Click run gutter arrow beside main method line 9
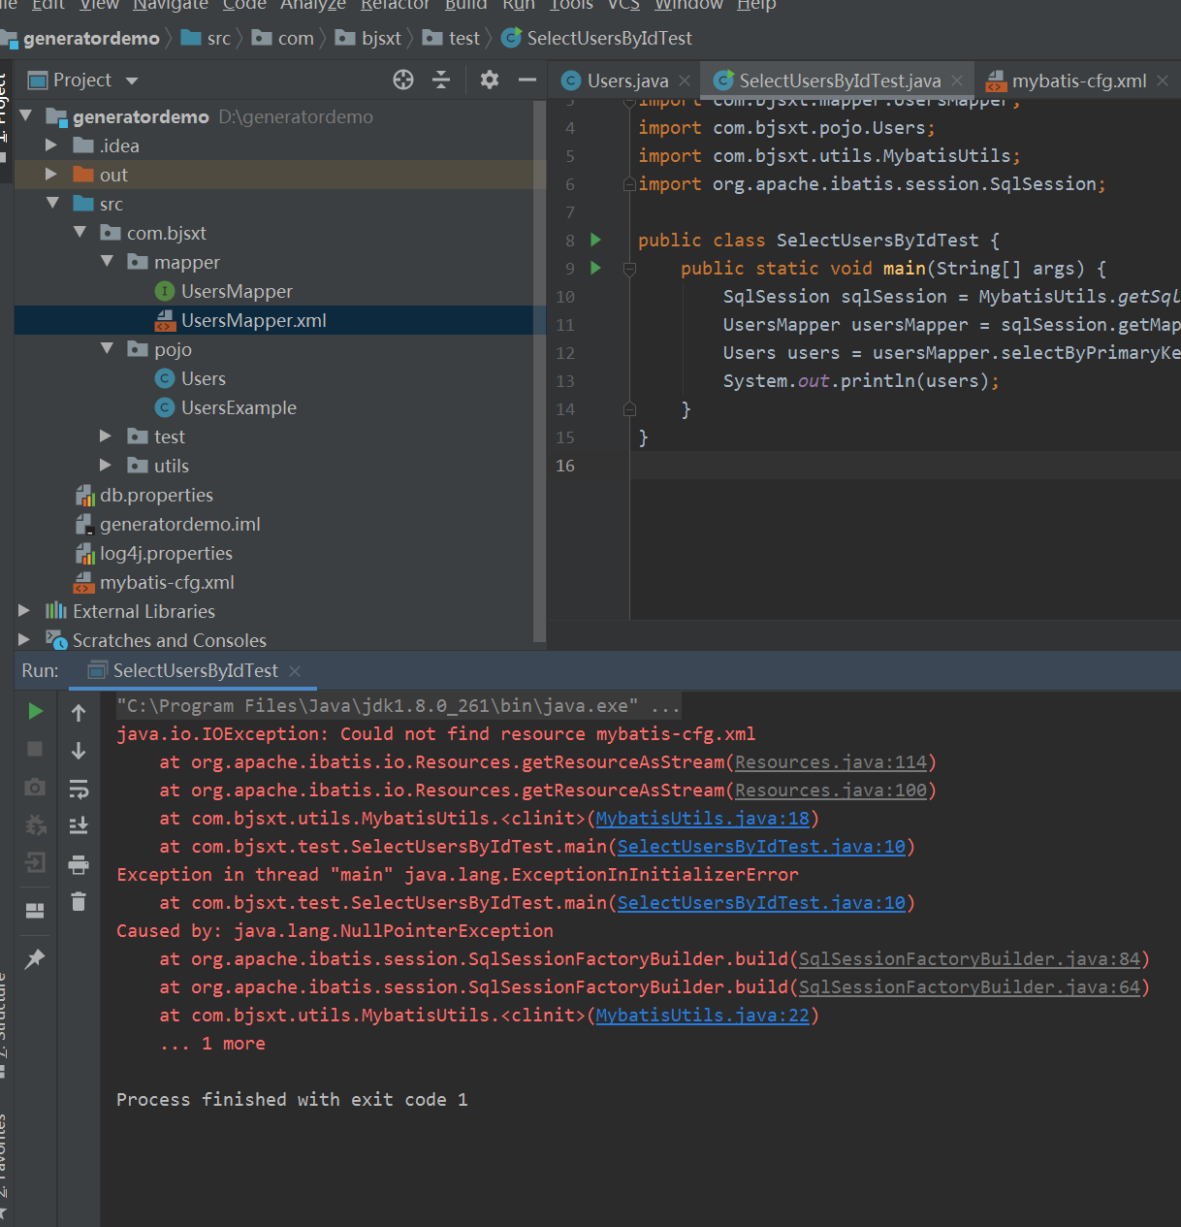This screenshot has height=1227, width=1181. [x=595, y=268]
